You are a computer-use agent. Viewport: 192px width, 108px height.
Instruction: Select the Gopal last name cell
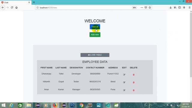[61, 82]
